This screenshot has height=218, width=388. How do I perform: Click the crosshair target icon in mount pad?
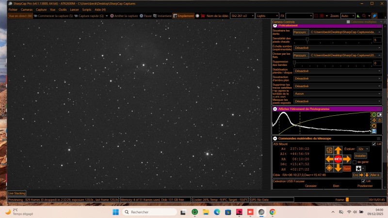pyautogui.click(x=329, y=168)
